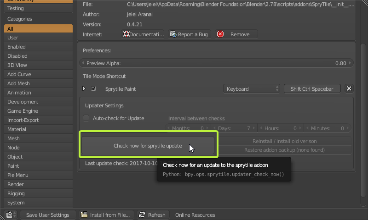This screenshot has height=220, width=368.
Task: Click the version number 0.4.21
Action: 134,24
